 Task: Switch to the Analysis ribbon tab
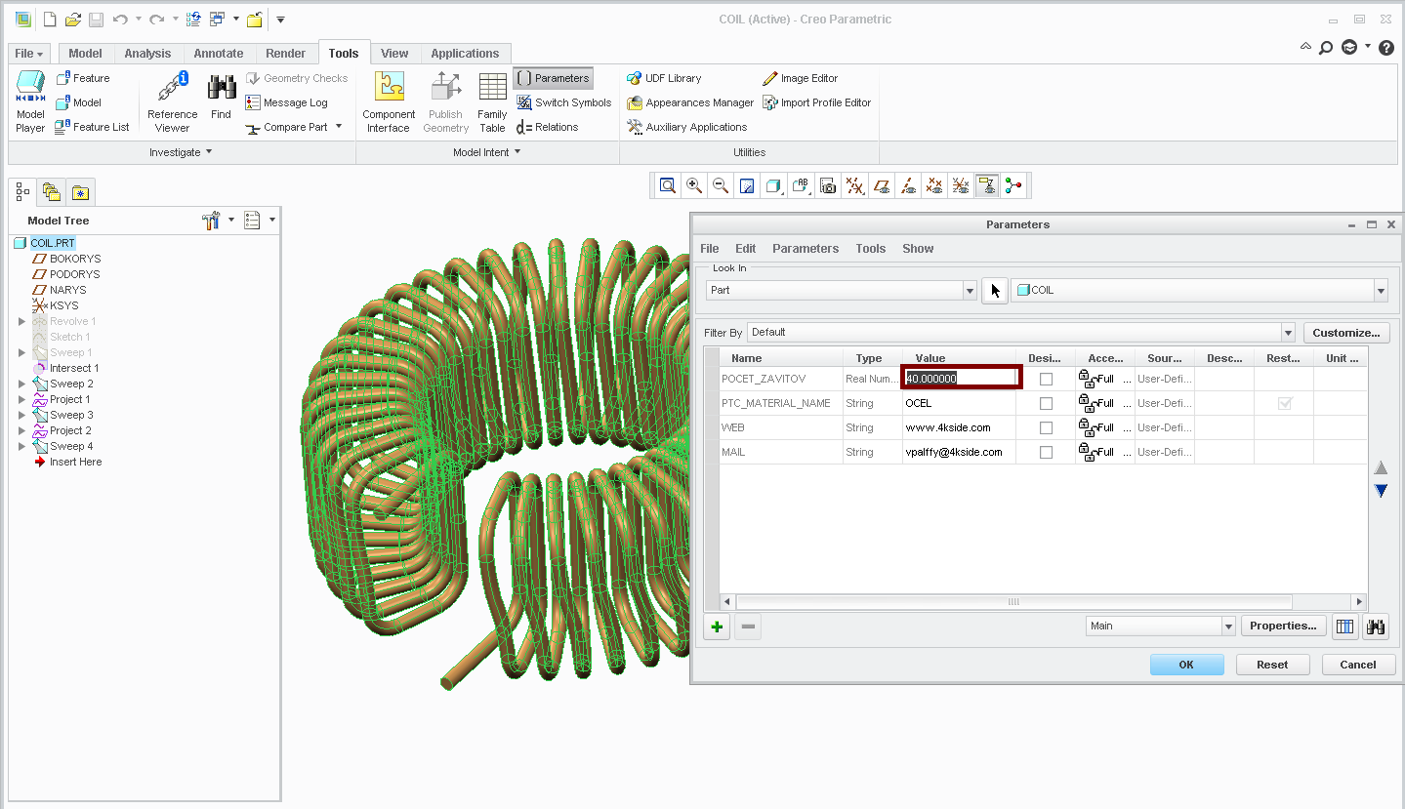pos(147,54)
